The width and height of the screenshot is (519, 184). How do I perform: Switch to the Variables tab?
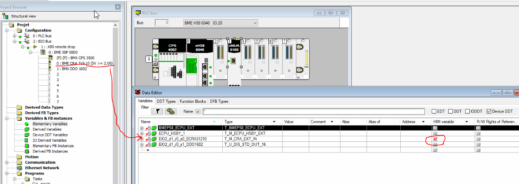coord(145,101)
